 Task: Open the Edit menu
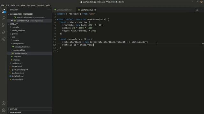(x=7, y=5)
